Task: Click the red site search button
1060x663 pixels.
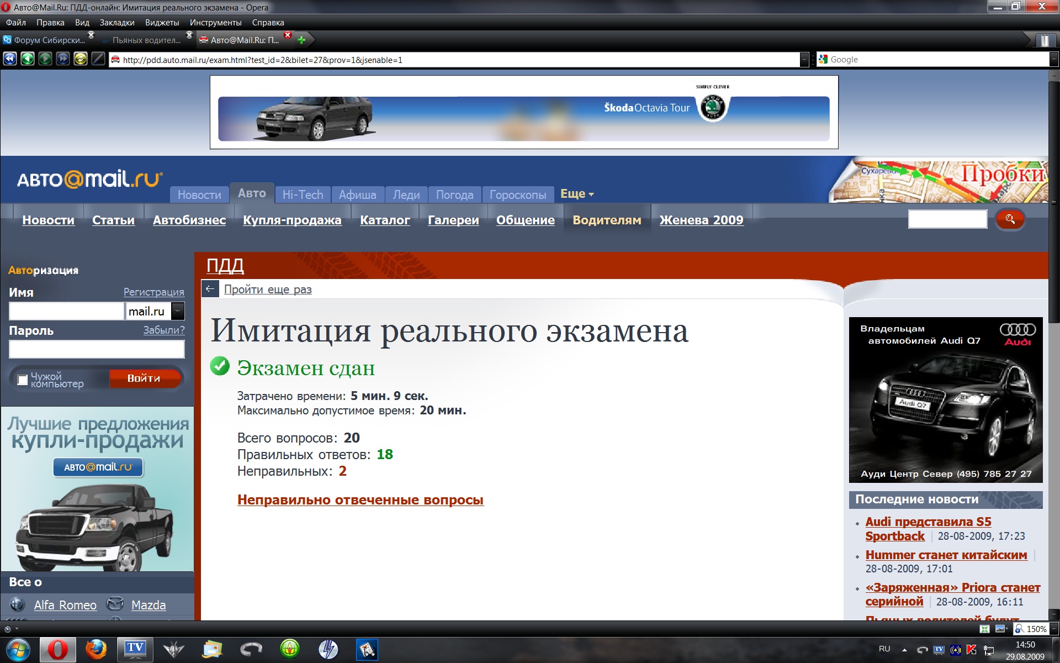Action: [x=1010, y=219]
